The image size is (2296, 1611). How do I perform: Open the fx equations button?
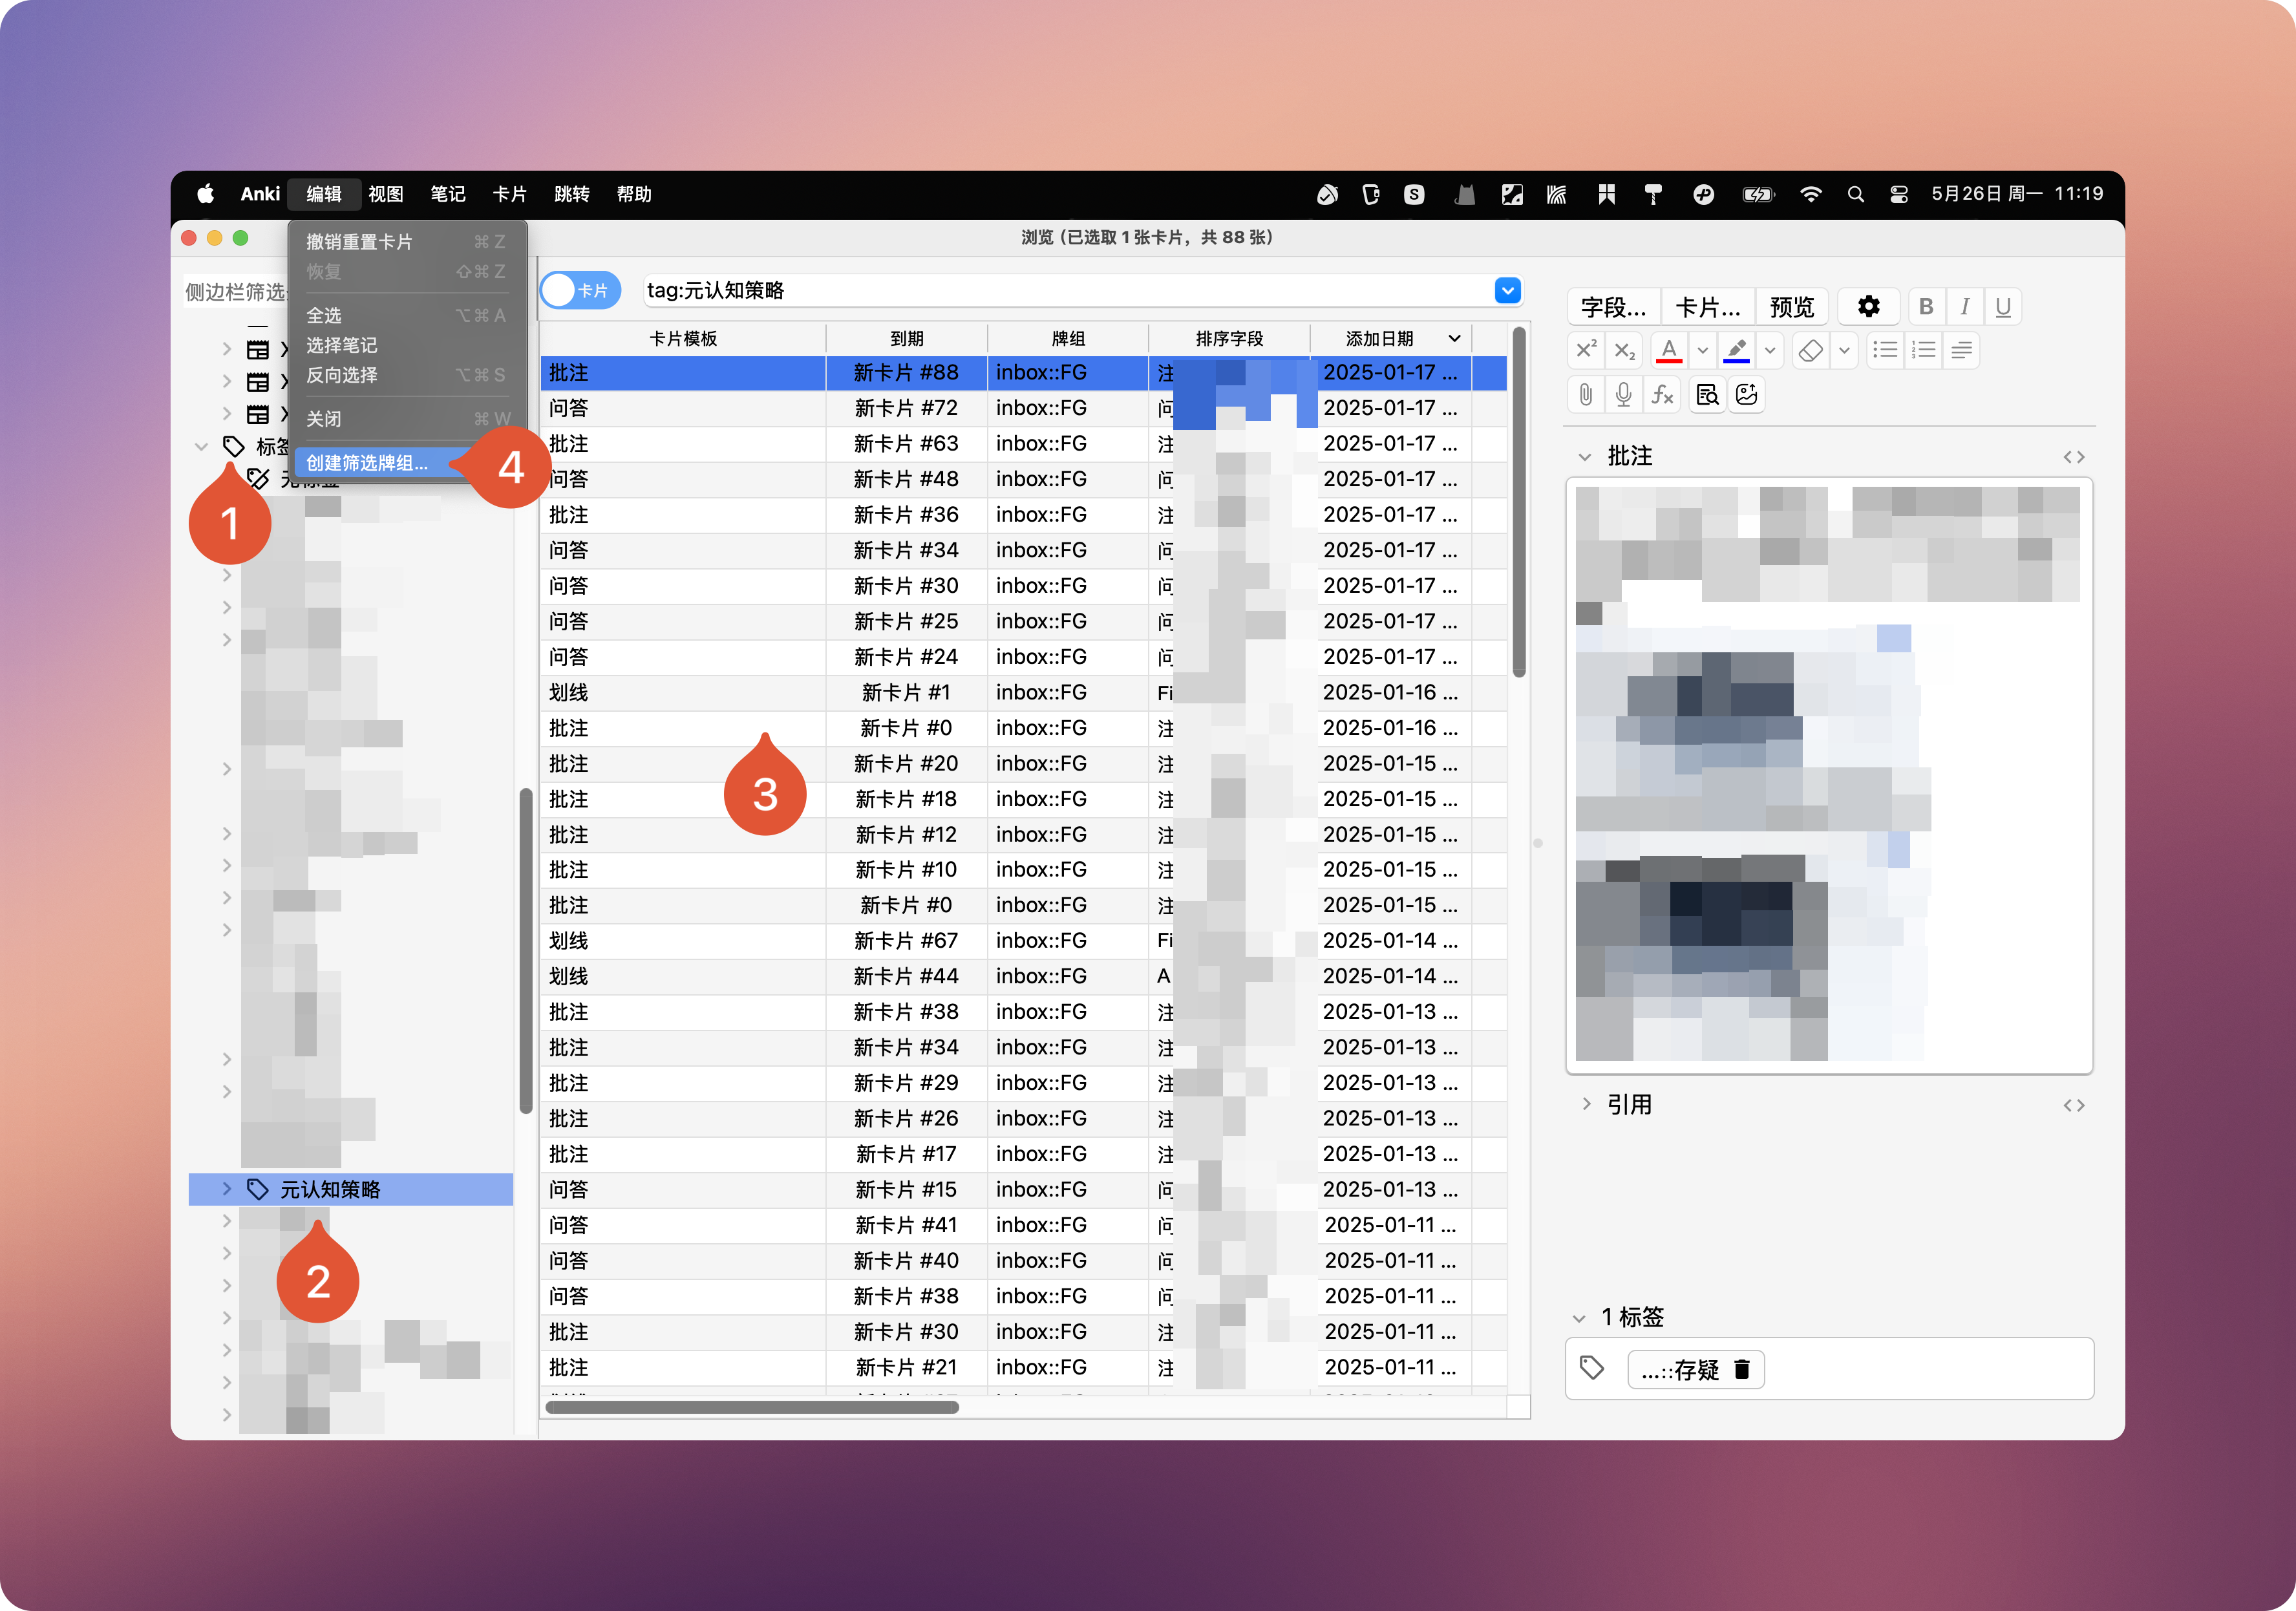[1662, 395]
